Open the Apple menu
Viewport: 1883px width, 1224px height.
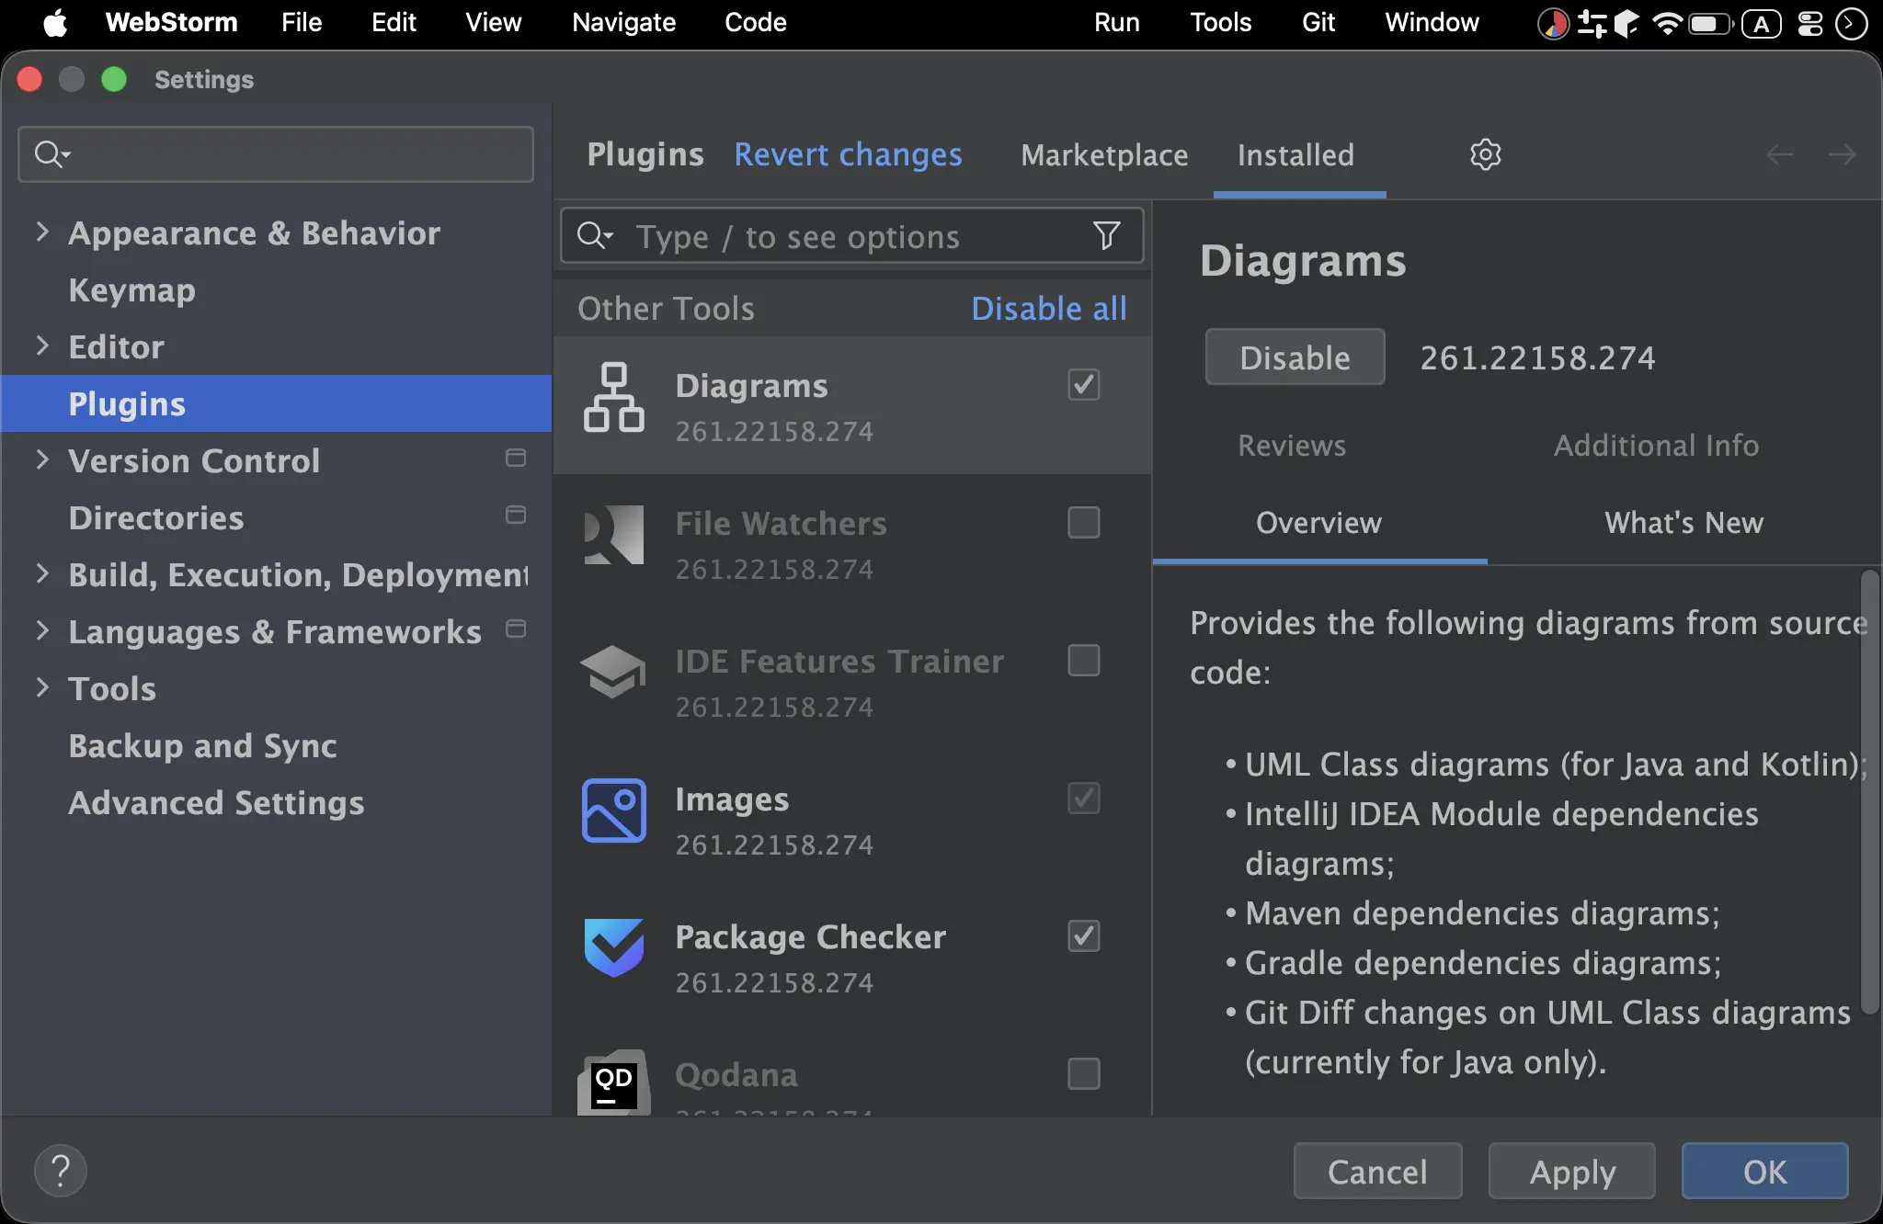tap(55, 23)
